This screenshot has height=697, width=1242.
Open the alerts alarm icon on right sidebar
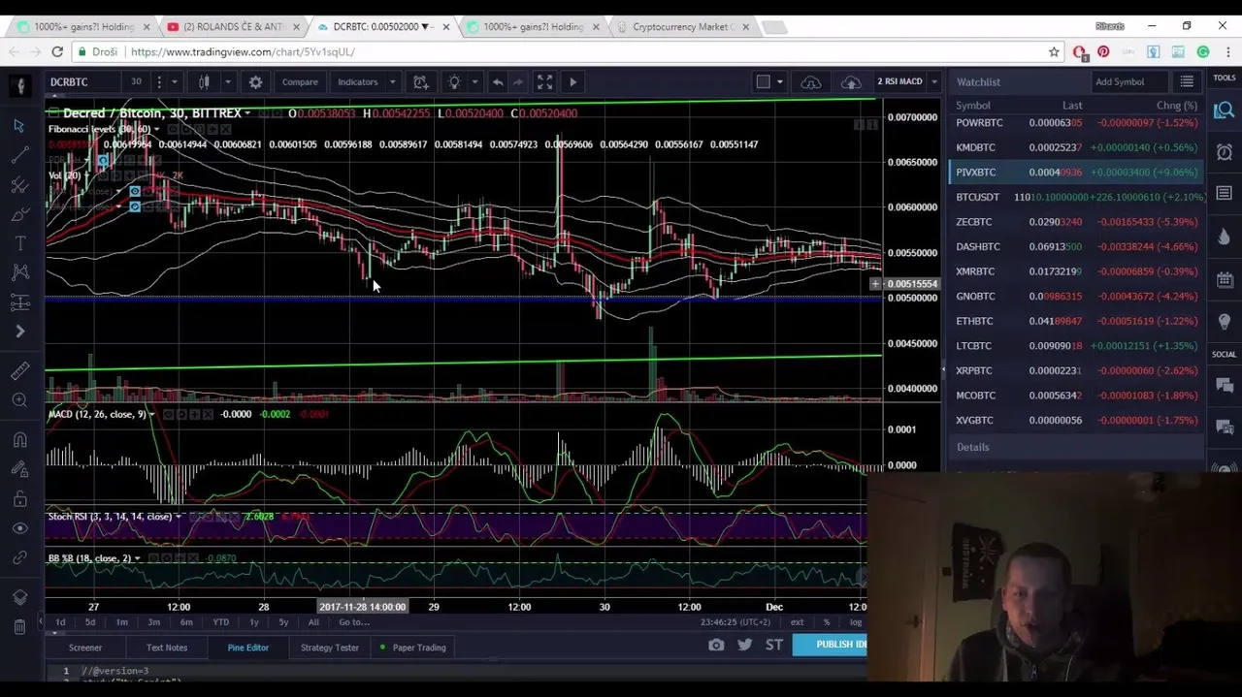[1225, 152]
